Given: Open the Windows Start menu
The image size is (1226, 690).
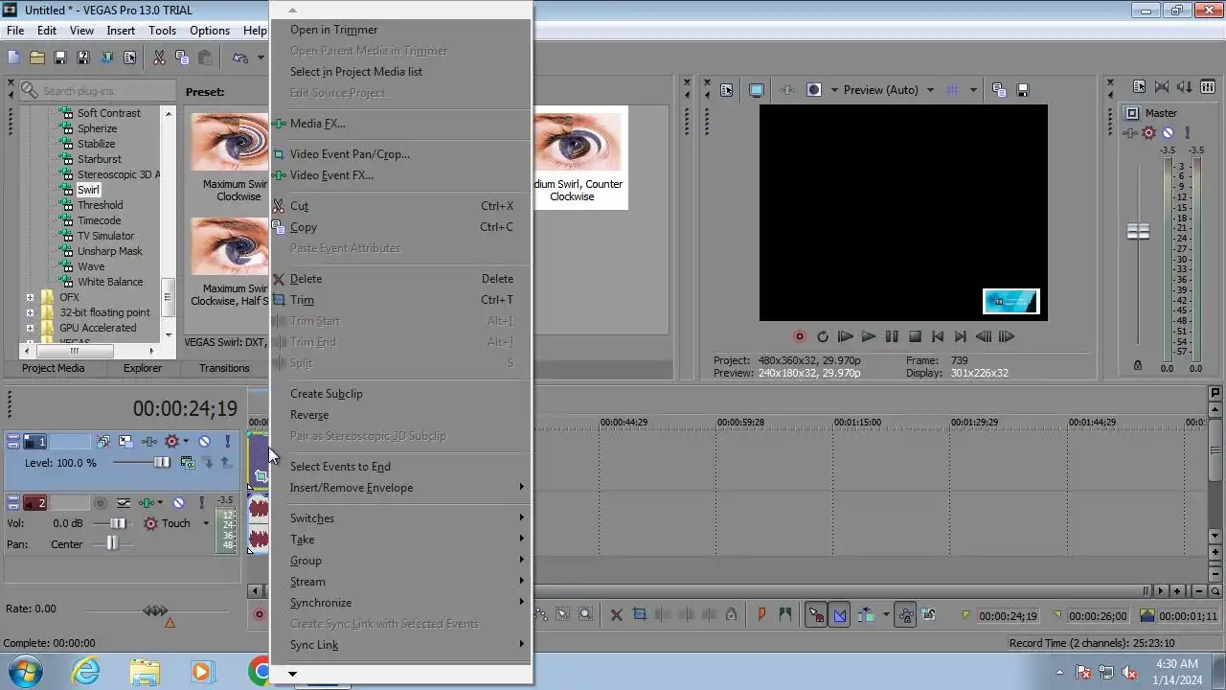Looking at the screenshot, I should coord(26,671).
